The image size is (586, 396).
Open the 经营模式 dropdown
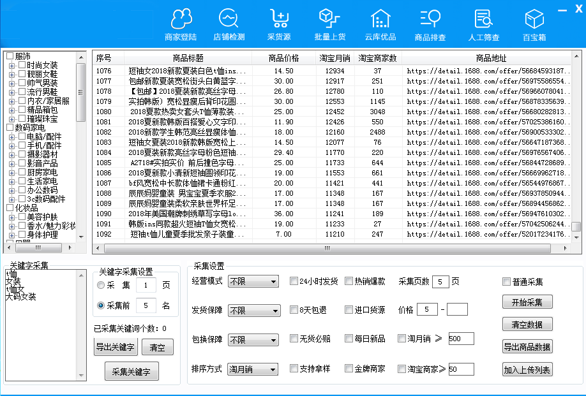(253, 281)
